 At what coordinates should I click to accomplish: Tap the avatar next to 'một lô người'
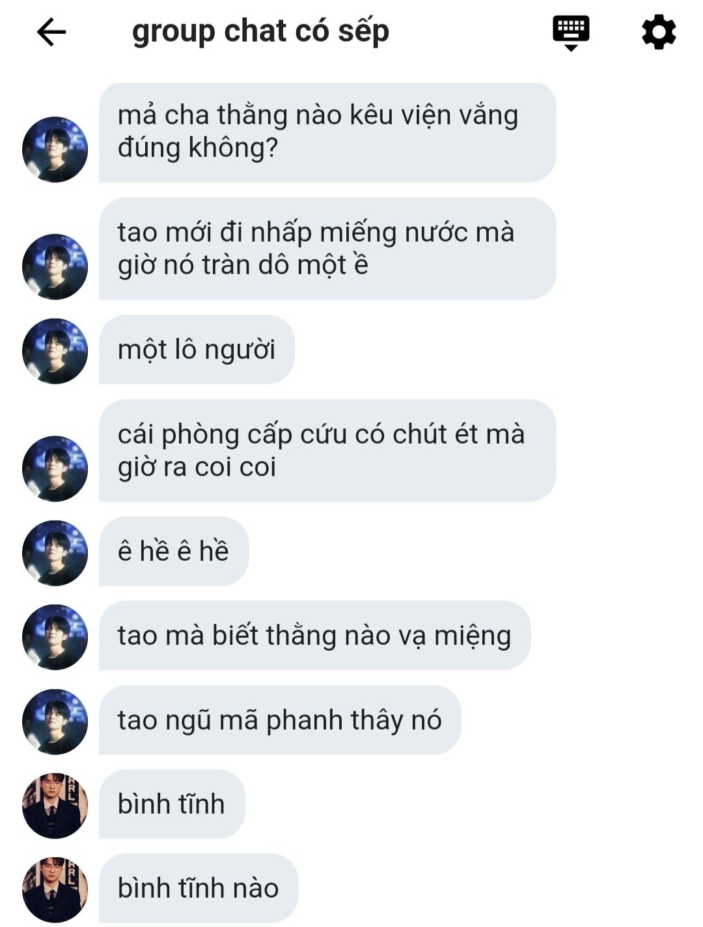55,350
